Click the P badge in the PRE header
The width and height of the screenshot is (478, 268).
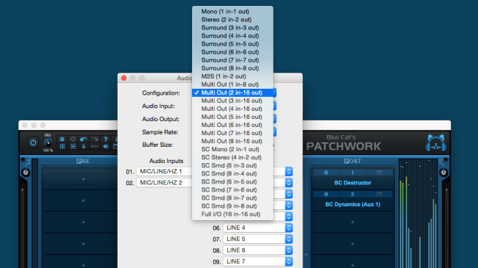(79, 161)
